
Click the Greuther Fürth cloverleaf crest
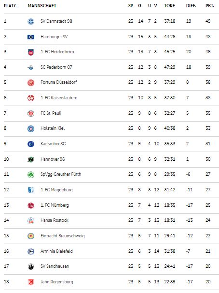[x=31, y=174]
